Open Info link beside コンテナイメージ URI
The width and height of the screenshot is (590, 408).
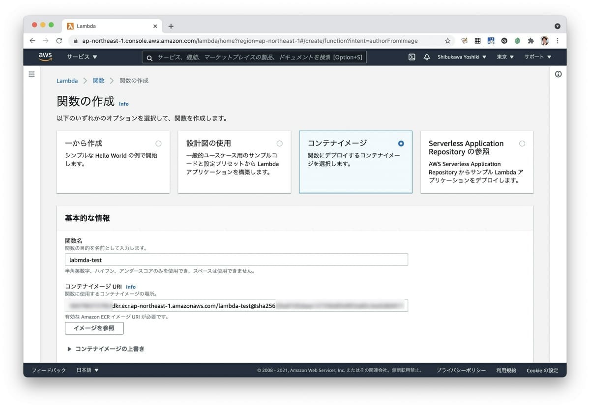[x=131, y=287]
